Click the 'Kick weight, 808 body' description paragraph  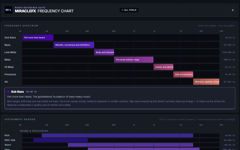[116, 103]
